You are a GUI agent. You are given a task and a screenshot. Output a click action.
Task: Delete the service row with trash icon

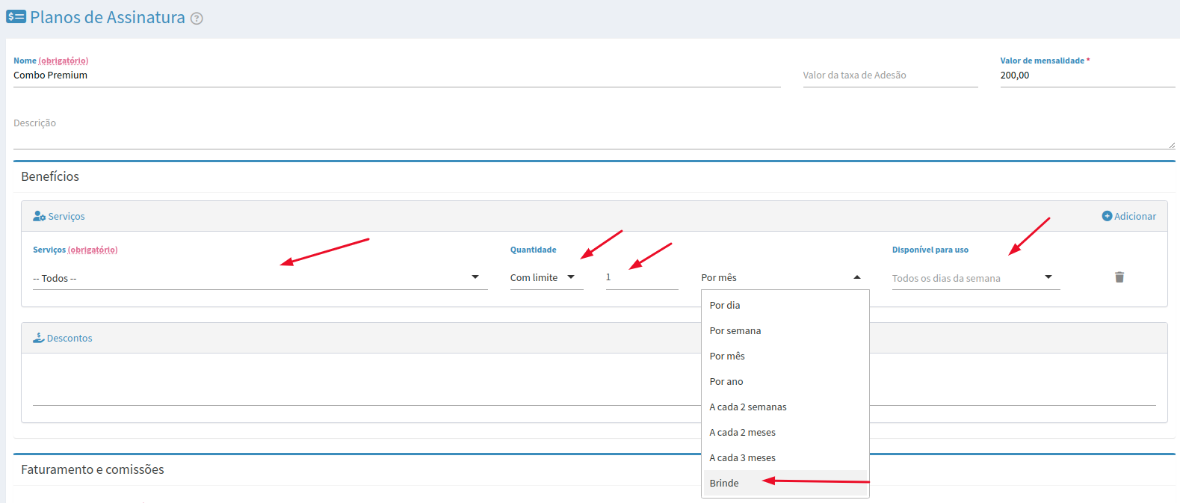[x=1119, y=277]
